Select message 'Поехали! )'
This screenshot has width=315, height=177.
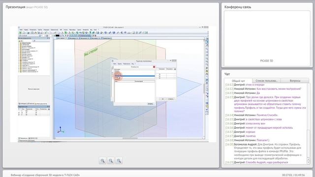(263, 140)
